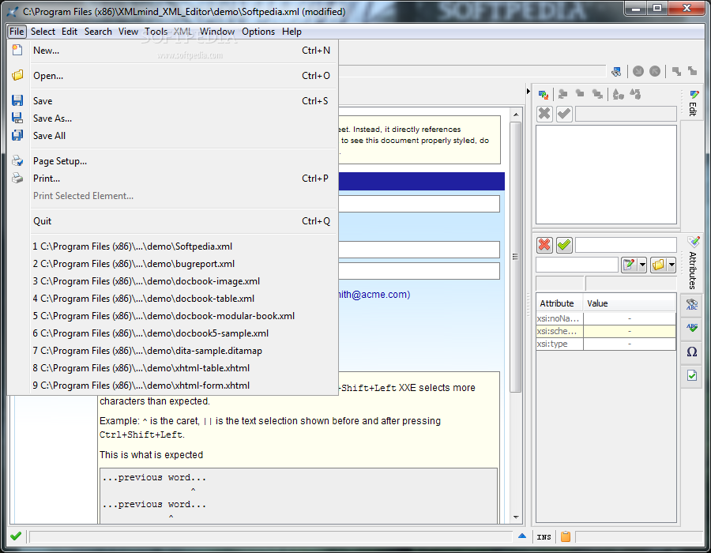This screenshot has height=553, width=711.
Task: Click the document vertical scrollbar thumb
Action: click(x=515, y=257)
